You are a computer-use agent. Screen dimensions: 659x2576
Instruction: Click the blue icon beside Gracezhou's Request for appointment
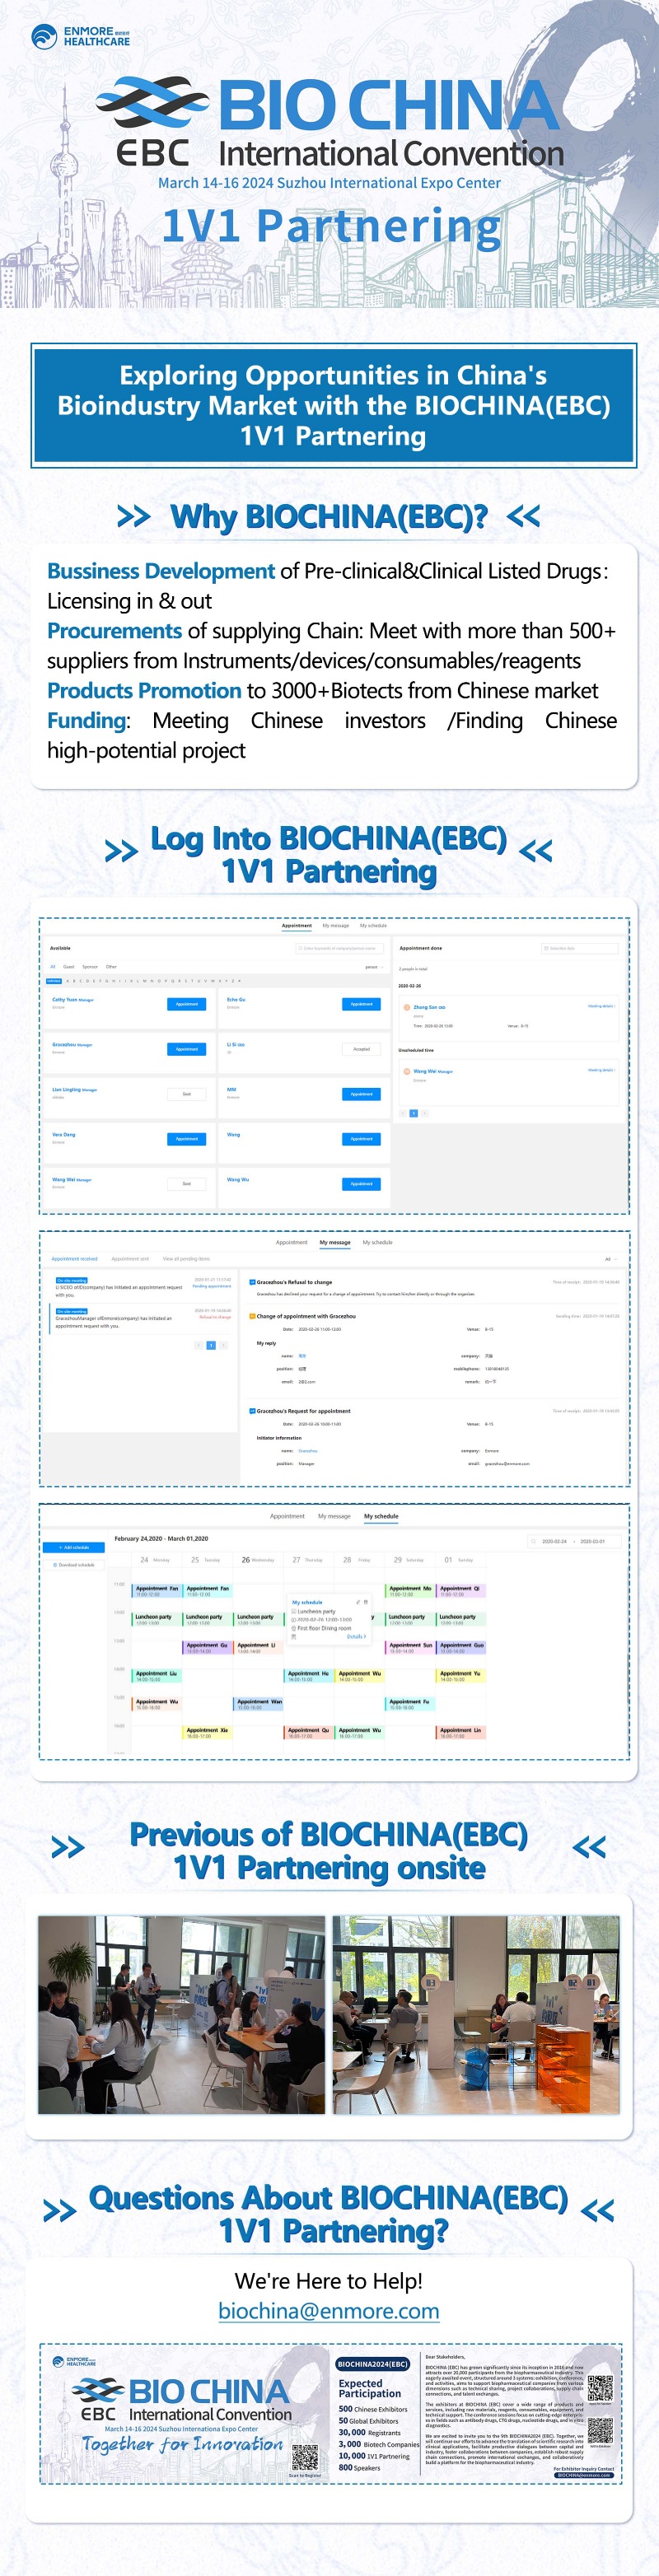point(252,1411)
